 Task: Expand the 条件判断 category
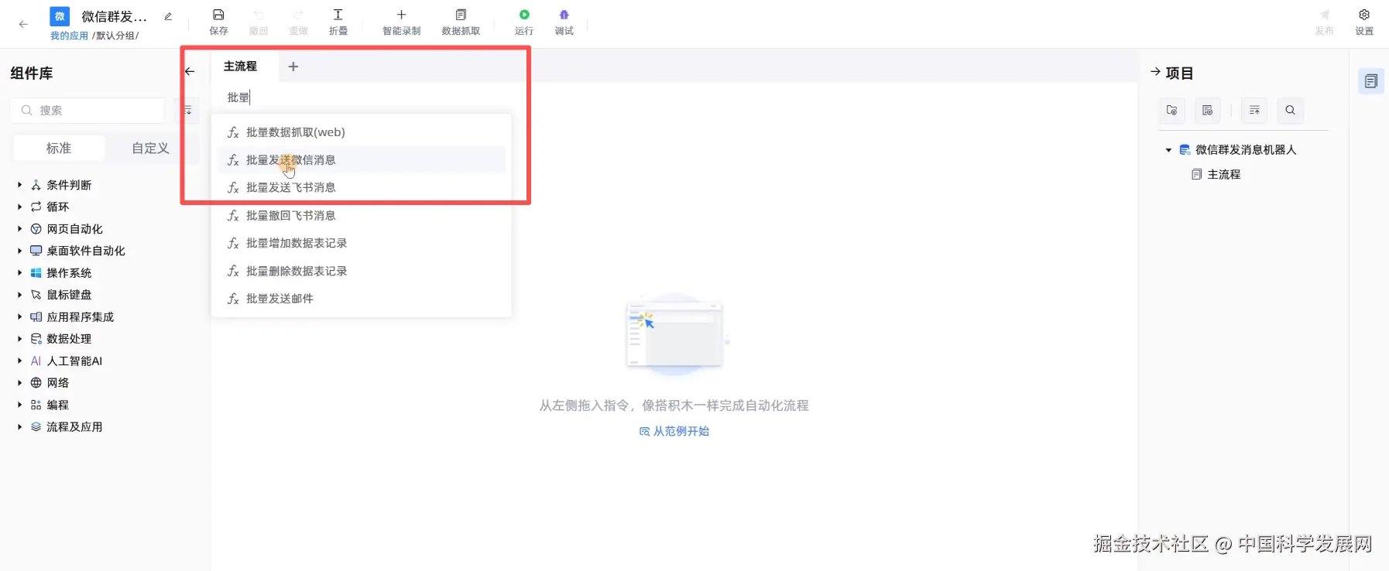pyautogui.click(x=19, y=185)
